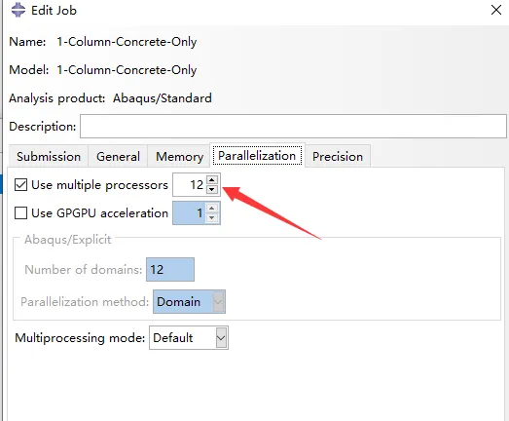
Task: Increase the multiple processors count with the up arrow
Action: coord(212,179)
